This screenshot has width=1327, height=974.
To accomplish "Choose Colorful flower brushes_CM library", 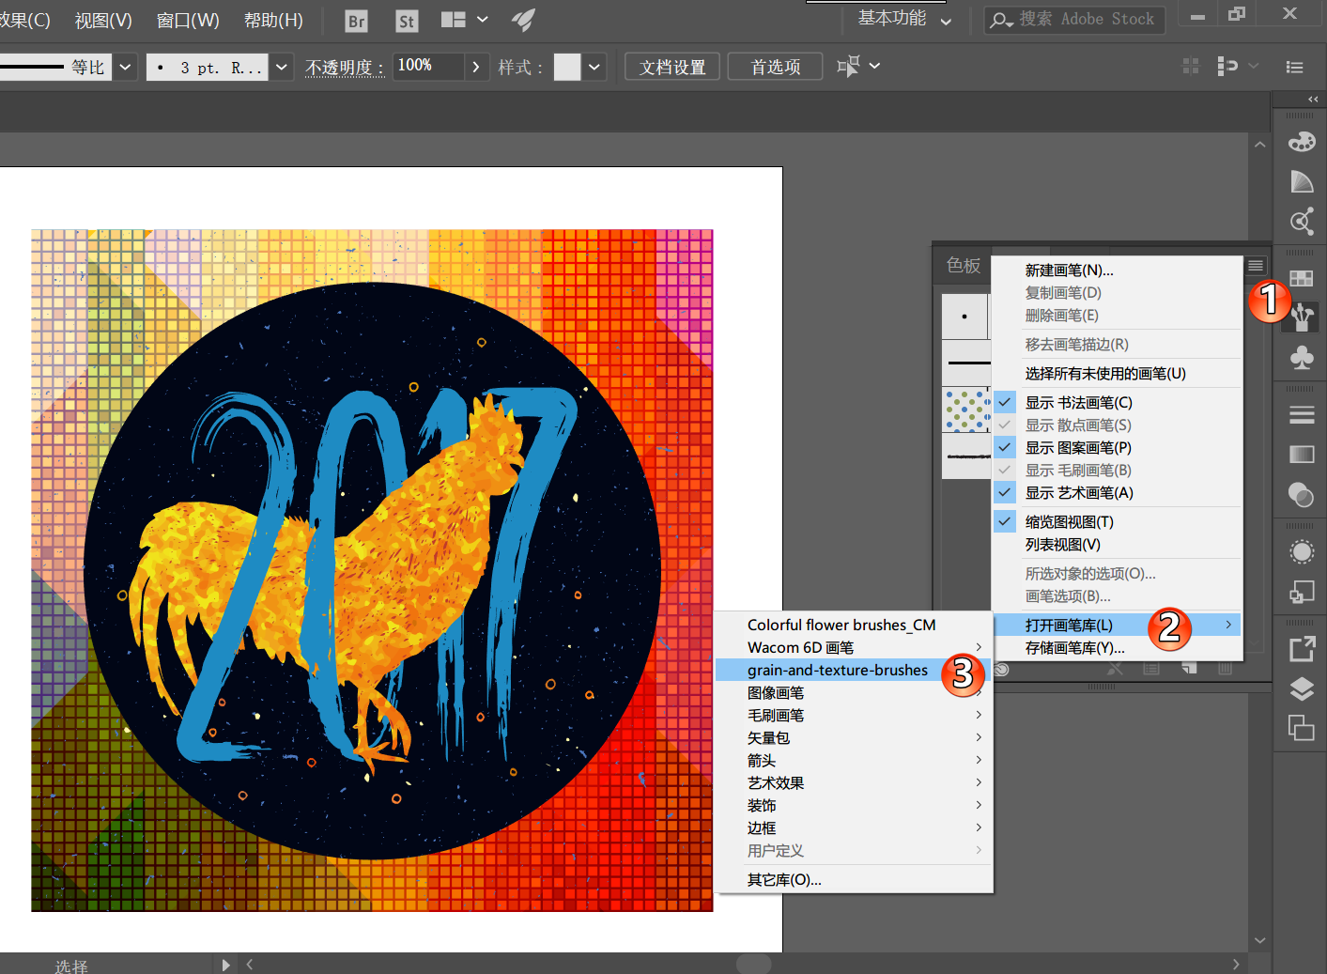I will tap(853, 625).
